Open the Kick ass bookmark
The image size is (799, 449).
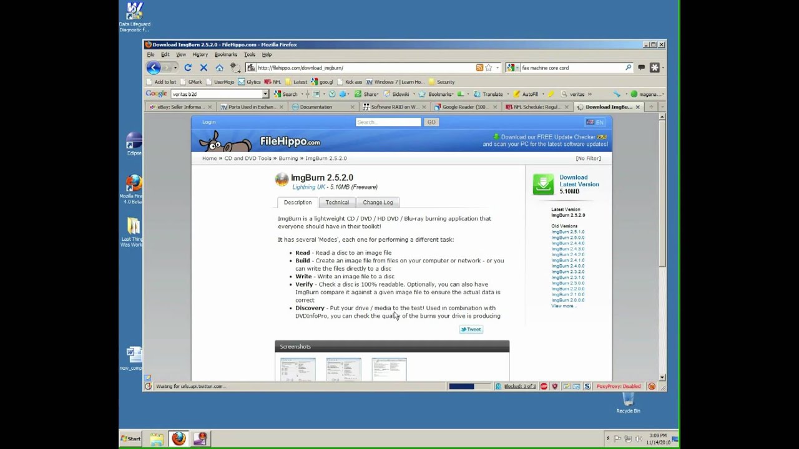[350, 82]
